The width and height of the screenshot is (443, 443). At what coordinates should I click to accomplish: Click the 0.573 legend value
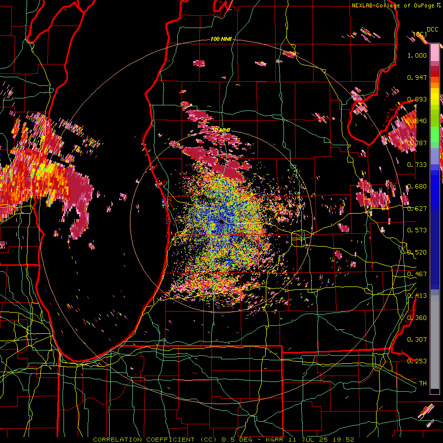(x=417, y=230)
